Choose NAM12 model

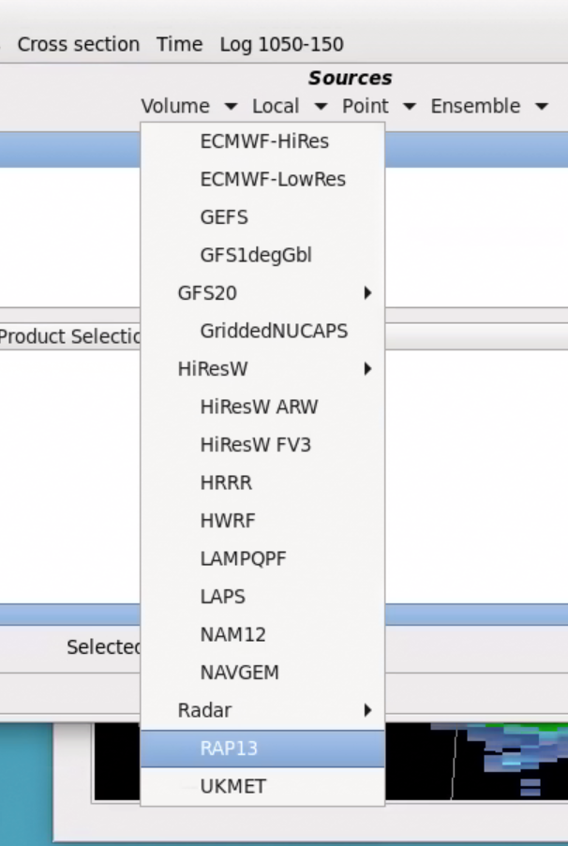(x=263, y=634)
